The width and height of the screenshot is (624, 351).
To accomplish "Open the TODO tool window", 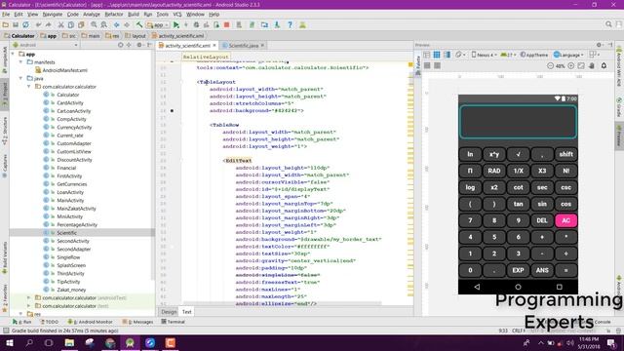I will click(50, 322).
